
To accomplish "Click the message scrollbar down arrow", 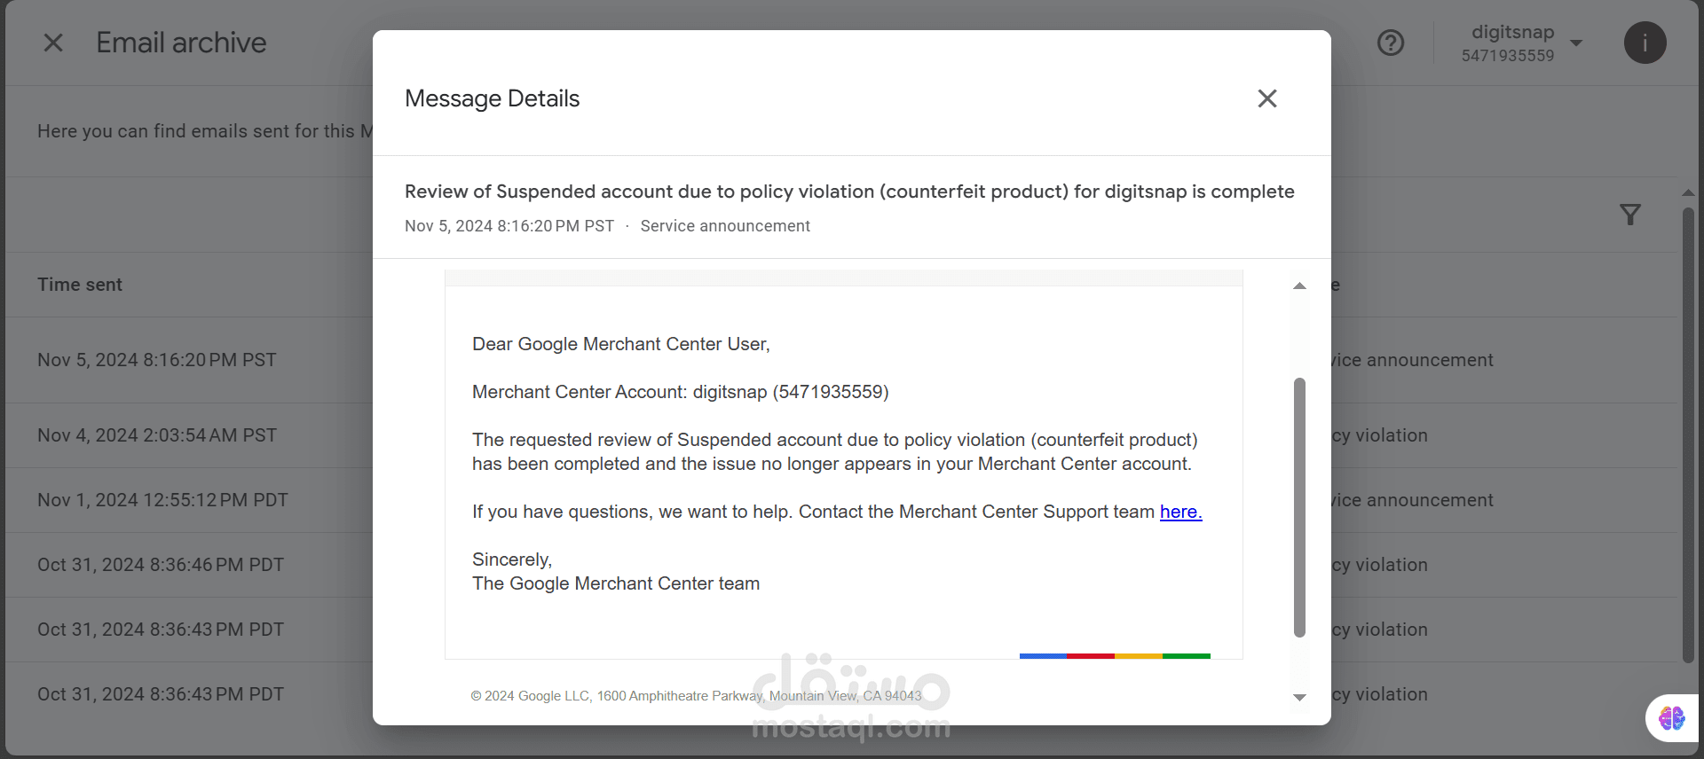I will (1299, 698).
